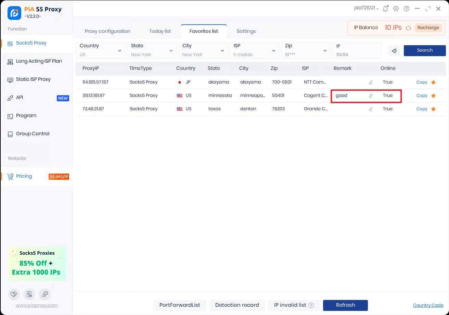
Task: Open the settings gear icon in title bar
Action: tap(396, 9)
